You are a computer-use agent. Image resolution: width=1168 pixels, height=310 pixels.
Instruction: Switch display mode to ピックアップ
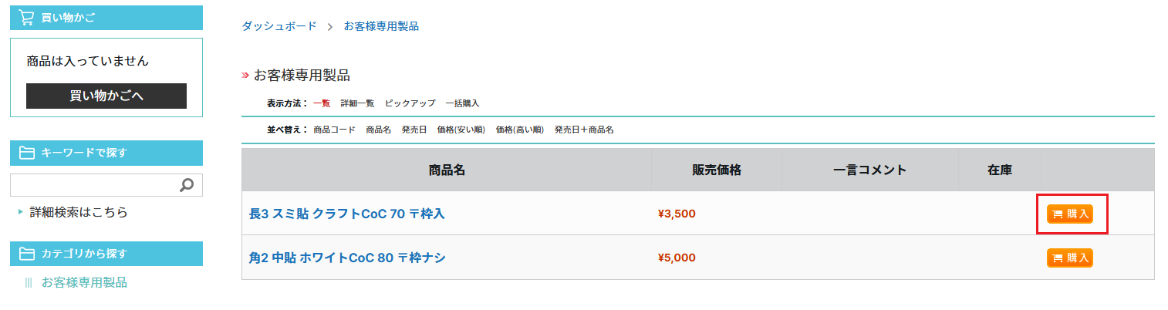coord(410,103)
